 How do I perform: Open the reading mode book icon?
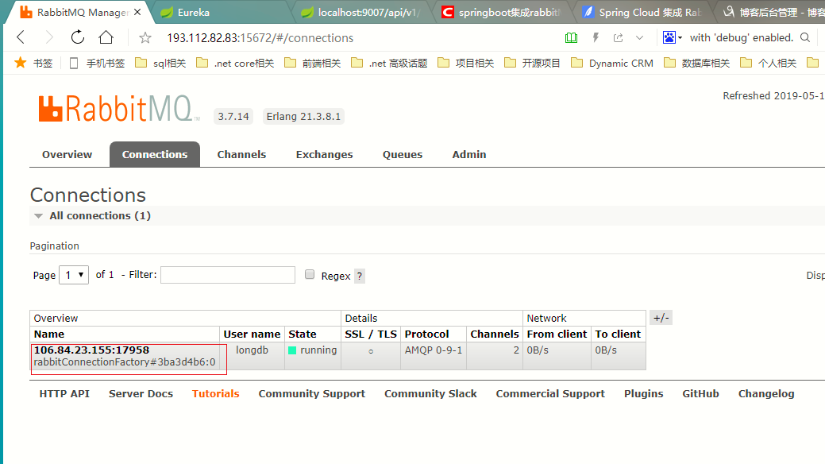pos(571,38)
